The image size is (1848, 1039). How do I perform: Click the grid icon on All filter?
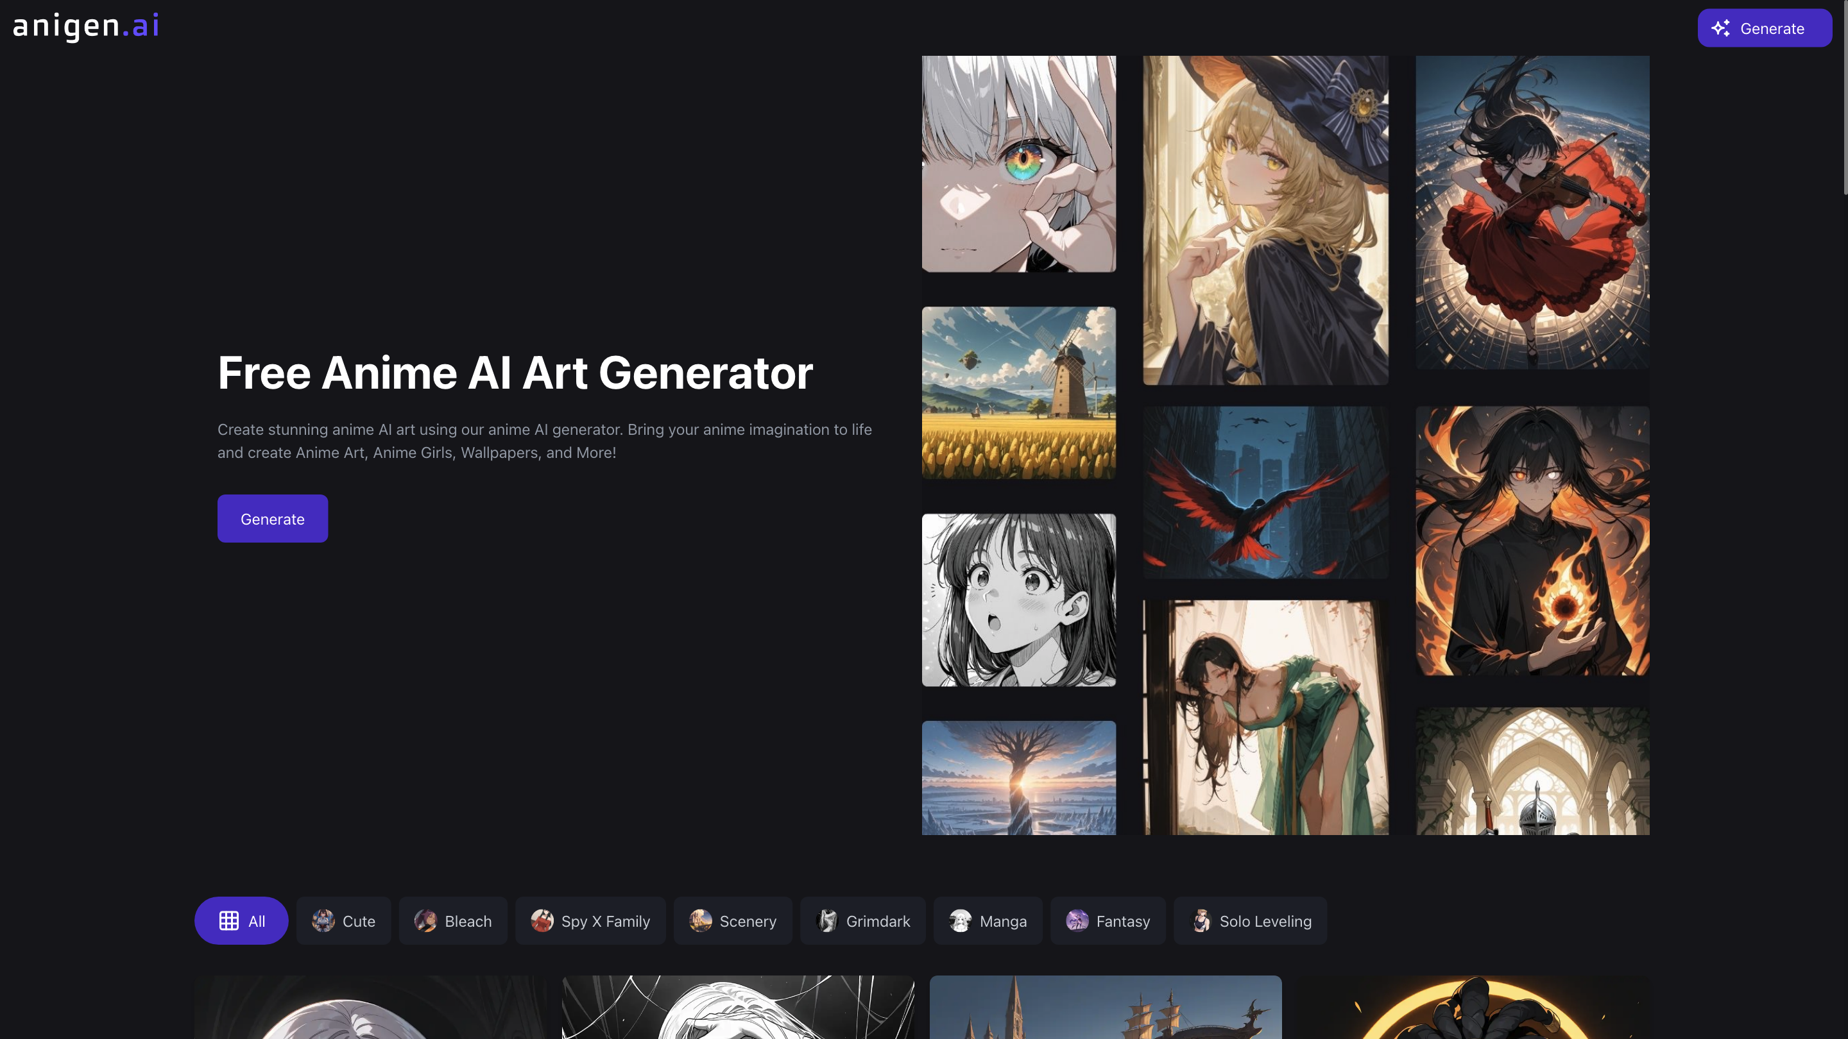coord(229,921)
